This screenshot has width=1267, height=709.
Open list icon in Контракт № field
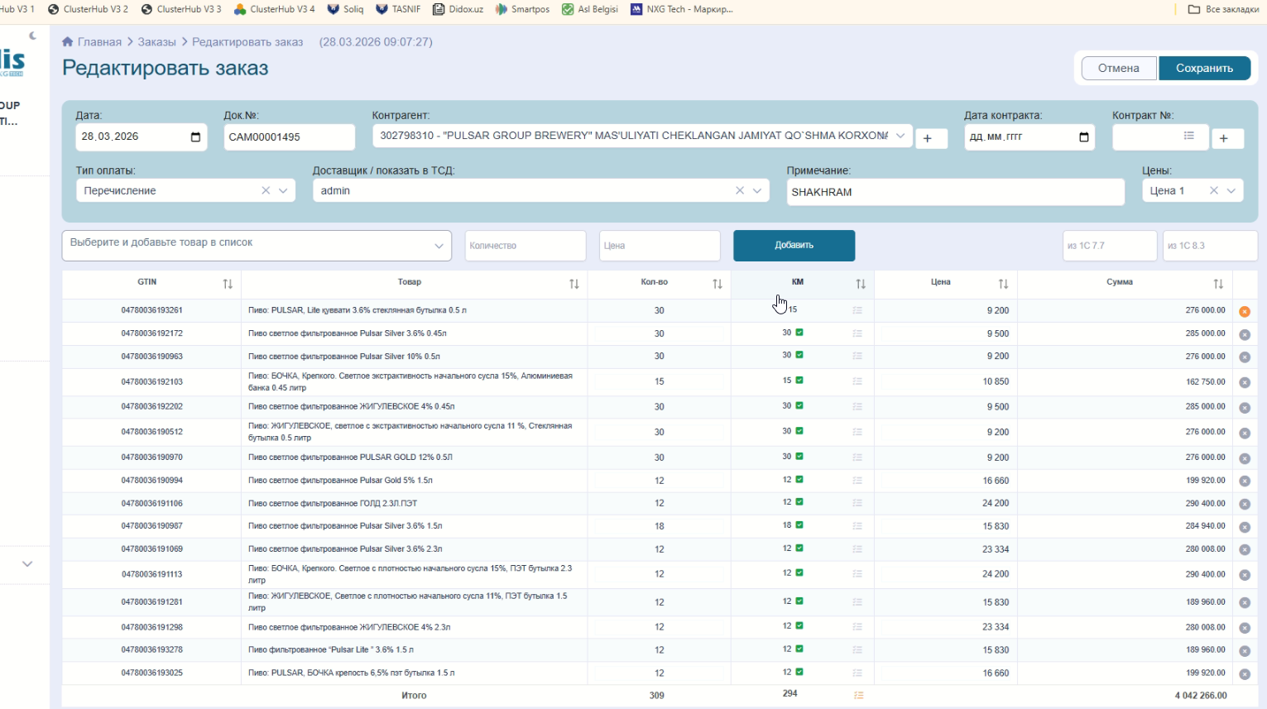tap(1188, 137)
